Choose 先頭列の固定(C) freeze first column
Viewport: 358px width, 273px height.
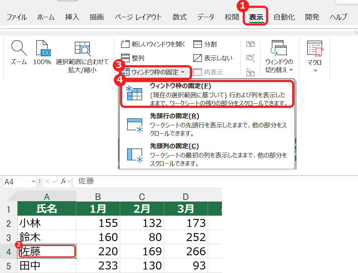pyautogui.click(x=207, y=155)
